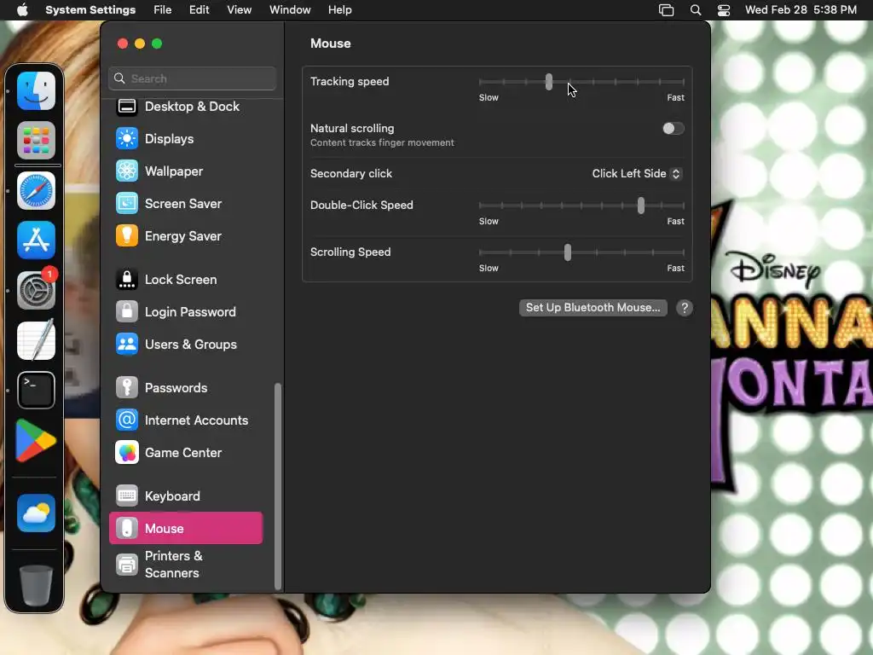Open Safari from the Dock

coord(36,190)
